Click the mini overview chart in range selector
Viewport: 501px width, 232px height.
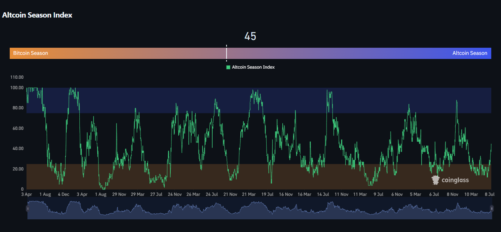259,210
